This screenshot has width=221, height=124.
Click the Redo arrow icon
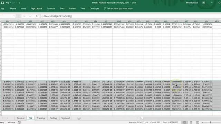[13, 3]
